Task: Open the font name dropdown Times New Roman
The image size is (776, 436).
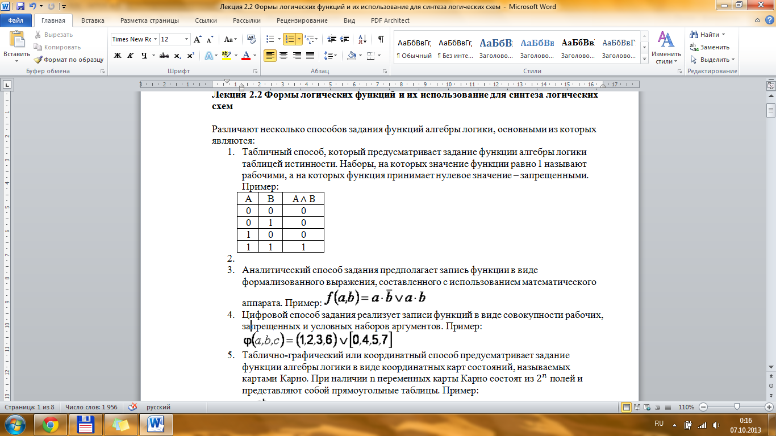Action: point(156,39)
